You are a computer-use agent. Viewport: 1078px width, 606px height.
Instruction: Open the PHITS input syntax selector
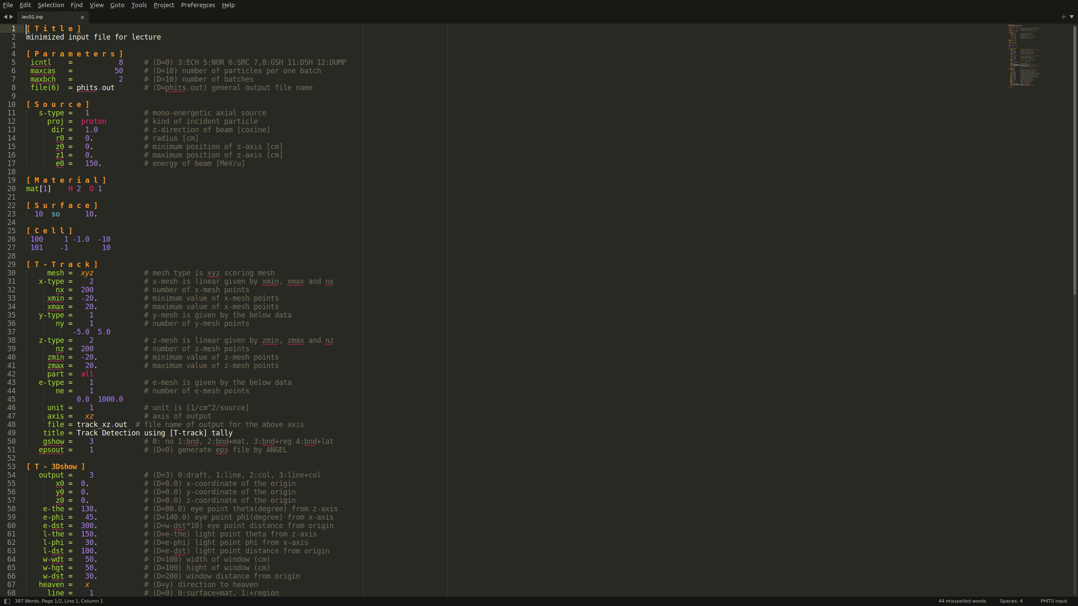coord(1053,601)
